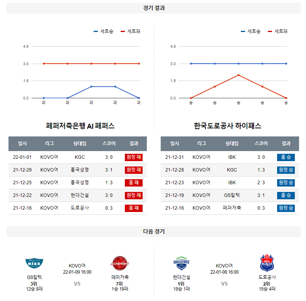Click 홈 패 badge for 21-12-25 match

(134, 183)
